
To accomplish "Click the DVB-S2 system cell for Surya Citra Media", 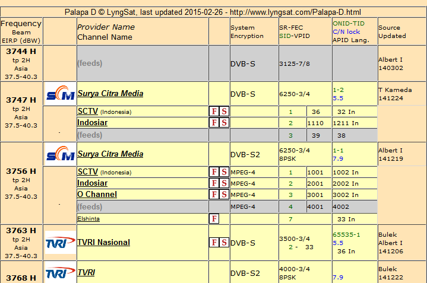I will point(254,154).
